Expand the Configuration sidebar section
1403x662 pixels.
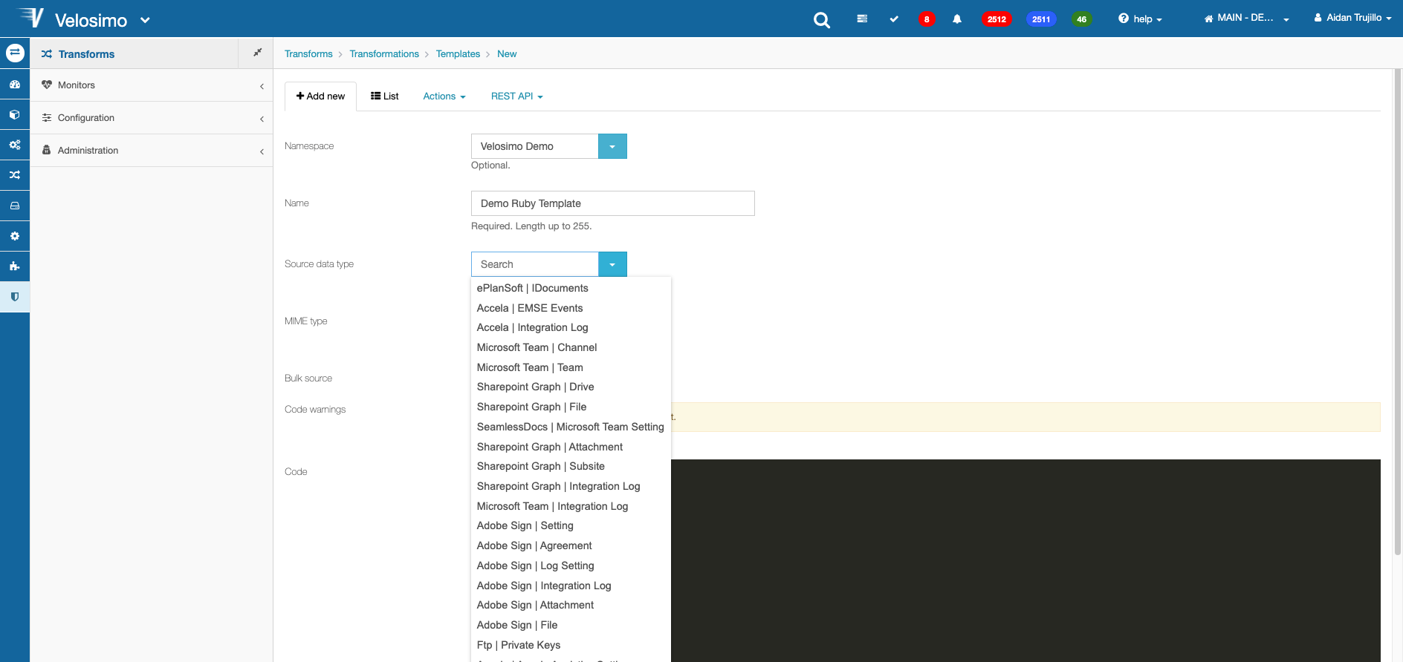click(152, 118)
